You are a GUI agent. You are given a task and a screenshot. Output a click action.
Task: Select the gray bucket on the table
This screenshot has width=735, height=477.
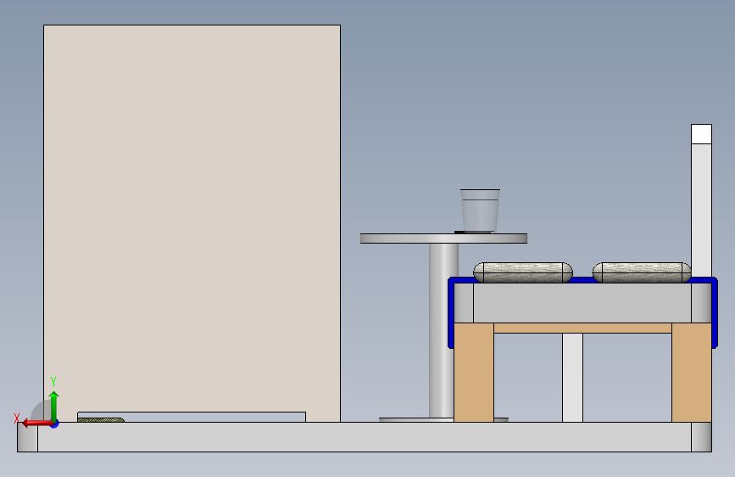coord(480,210)
